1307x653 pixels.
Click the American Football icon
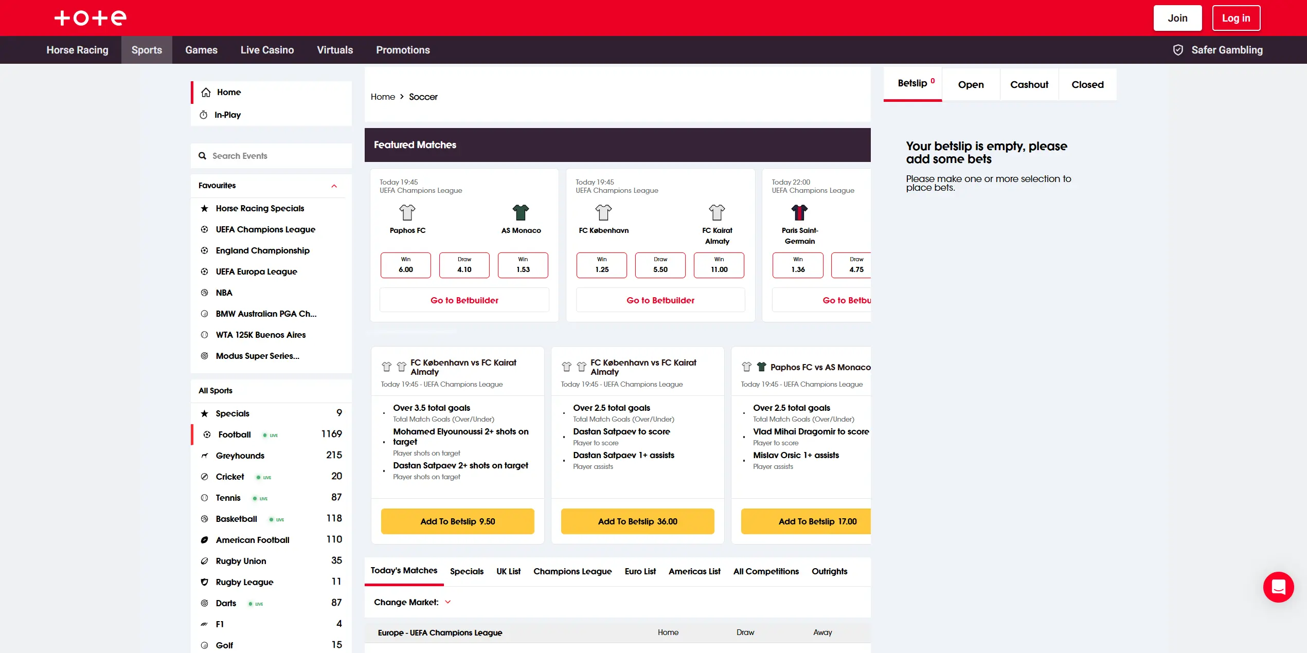click(x=205, y=540)
